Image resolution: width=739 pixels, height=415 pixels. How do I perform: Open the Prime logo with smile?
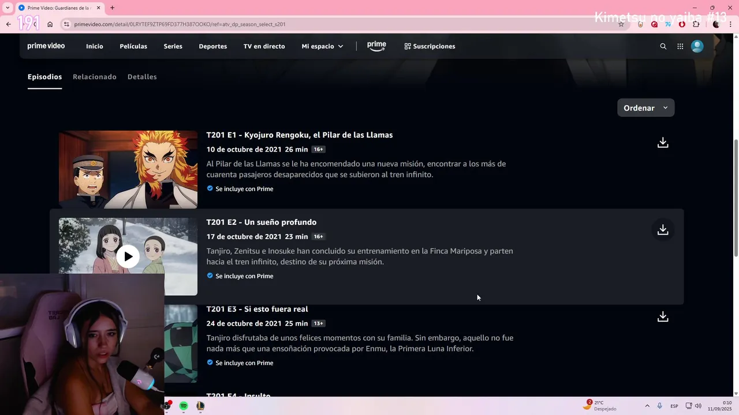pyautogui.click(x=376, y=46)
